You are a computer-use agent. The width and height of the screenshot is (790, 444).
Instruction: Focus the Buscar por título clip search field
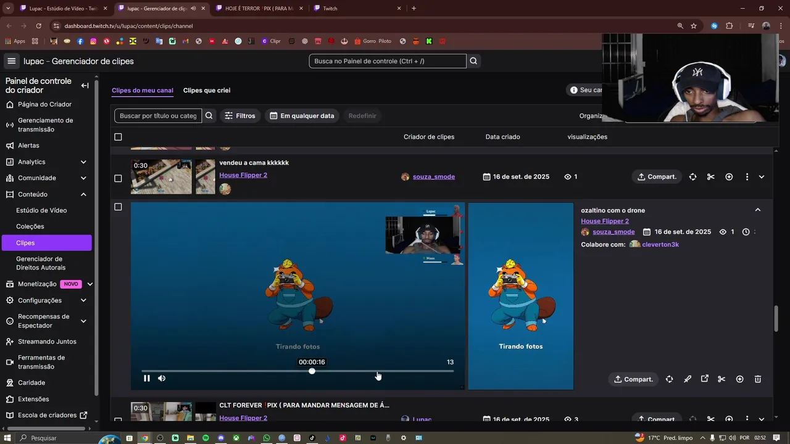(158, 116)
